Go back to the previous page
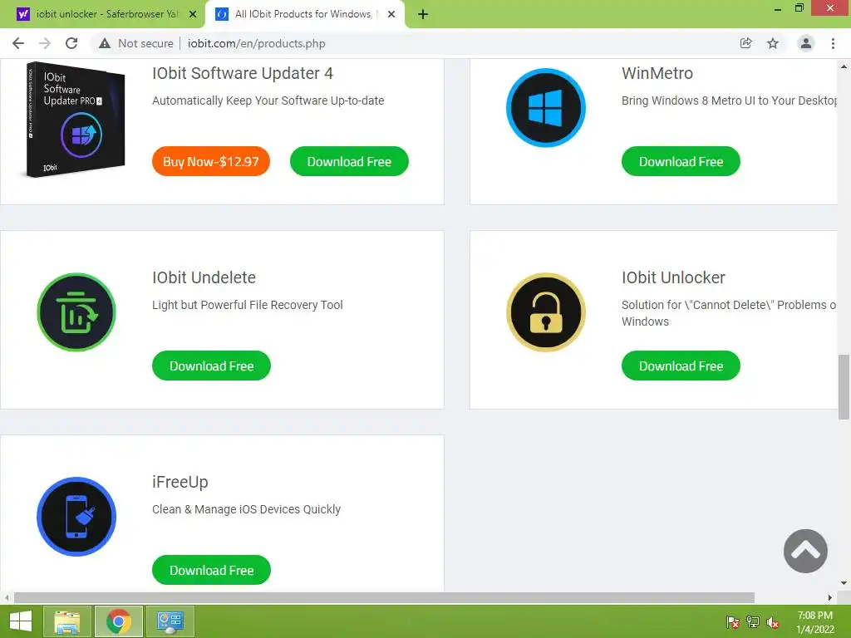Image resolution: width=851 pixels, height=638 pixels. pos(18,43)
